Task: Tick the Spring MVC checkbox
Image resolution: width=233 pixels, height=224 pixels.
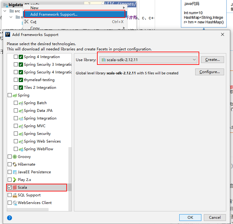Action: [x=16, y=126]
